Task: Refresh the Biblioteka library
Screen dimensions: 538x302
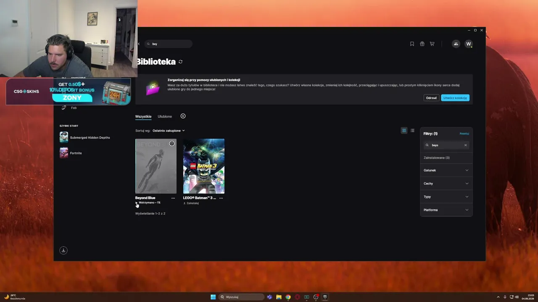Action: pyautogui.click(x=181, y=62)
